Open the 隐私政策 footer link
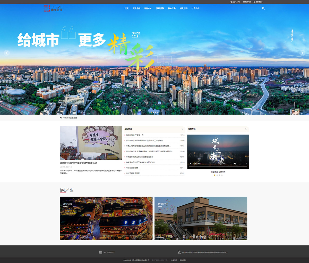The image size is (309, 263). pos(183,260)
